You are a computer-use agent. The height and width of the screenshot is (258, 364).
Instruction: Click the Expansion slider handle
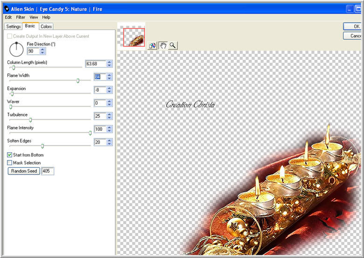pos(12,93)
